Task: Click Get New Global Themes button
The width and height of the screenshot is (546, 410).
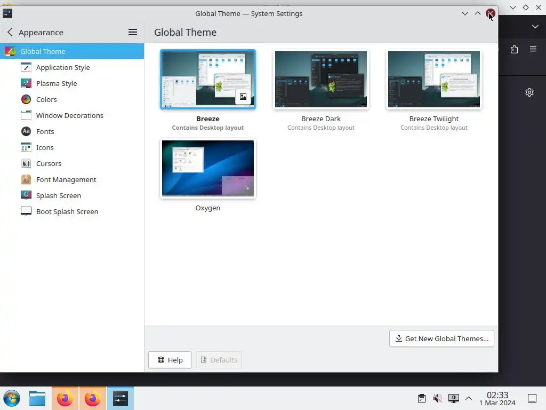Action: click(441, 338)
